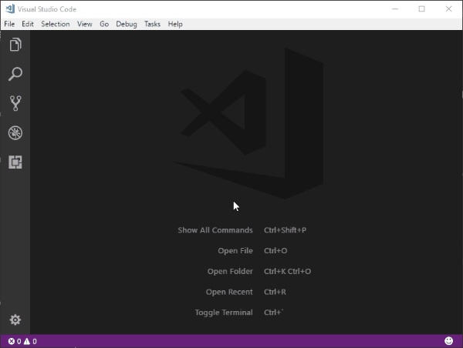Screen dimensions: 463x348
Task: Click the 'Show All Commands' text
Action: click(215, 230)
